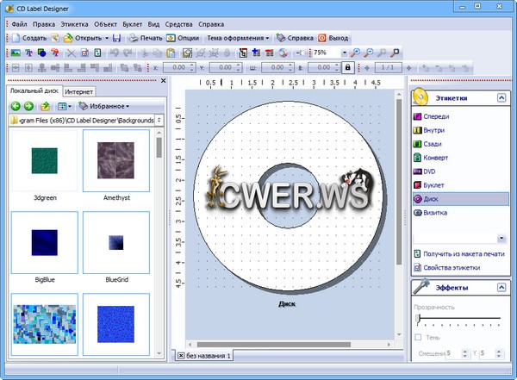Click the Выход exit button
The width and height of the screenshot is (517, 380).
click(333, 38)
